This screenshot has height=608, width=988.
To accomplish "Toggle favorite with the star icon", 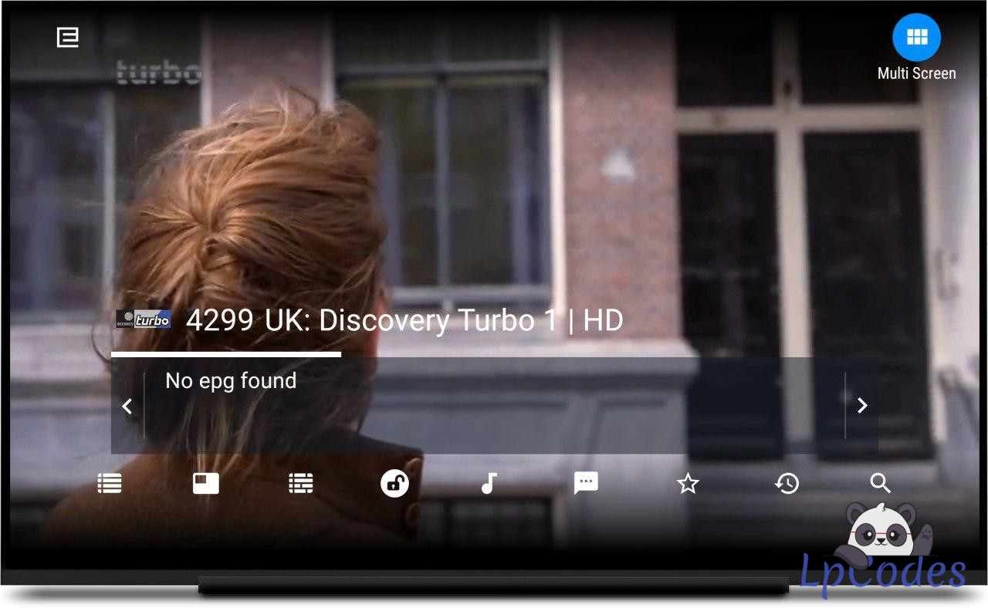I will point(687,484).
